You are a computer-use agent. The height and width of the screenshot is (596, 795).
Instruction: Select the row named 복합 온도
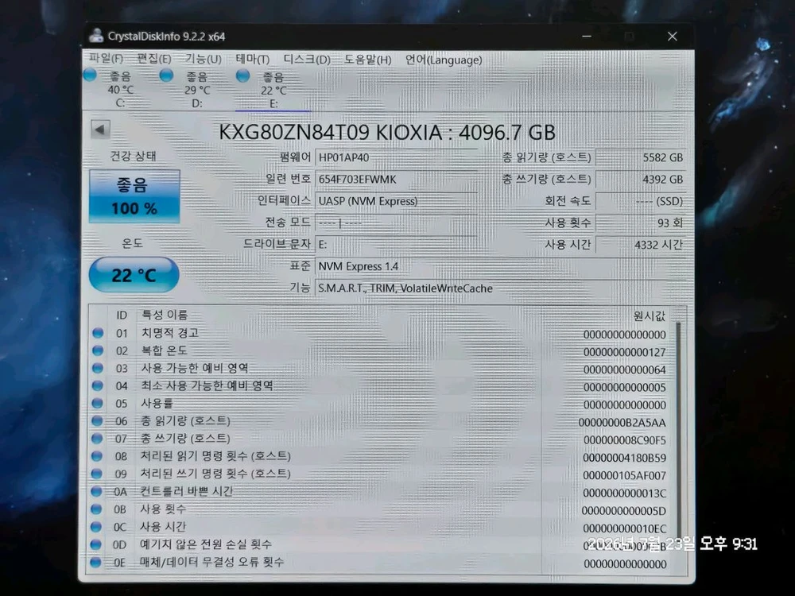click(x=382, y=350)
